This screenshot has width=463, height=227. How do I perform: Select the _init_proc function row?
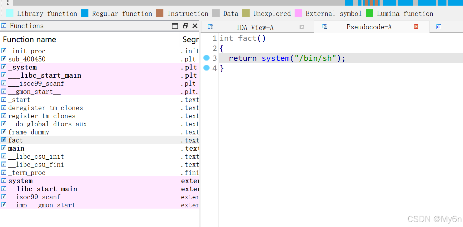(100, 51)
